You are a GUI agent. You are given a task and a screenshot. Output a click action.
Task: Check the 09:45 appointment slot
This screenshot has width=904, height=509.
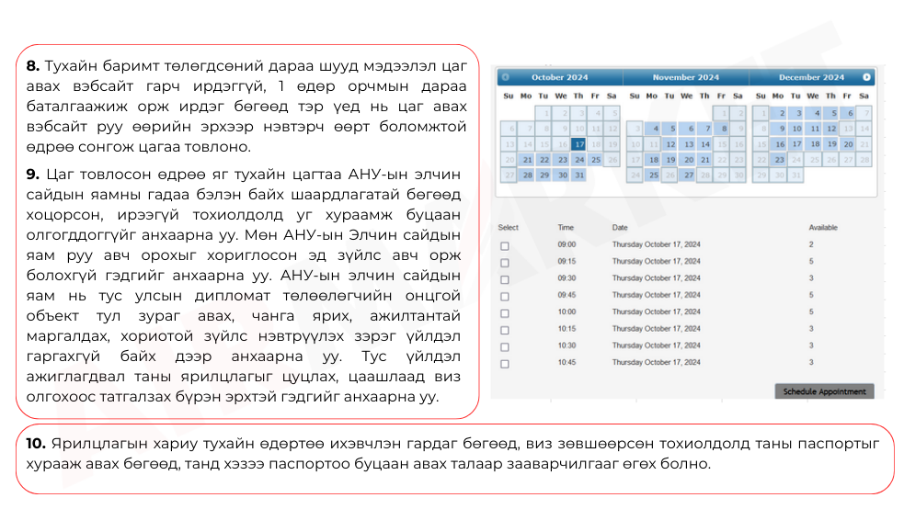pos(505,297)
